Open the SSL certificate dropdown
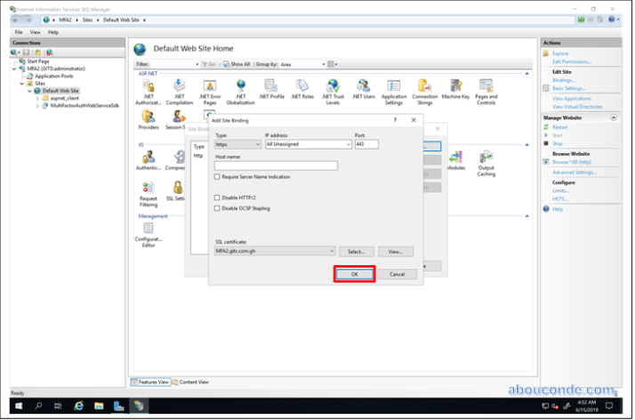The image size is (635, 420). tap(331, 252)
